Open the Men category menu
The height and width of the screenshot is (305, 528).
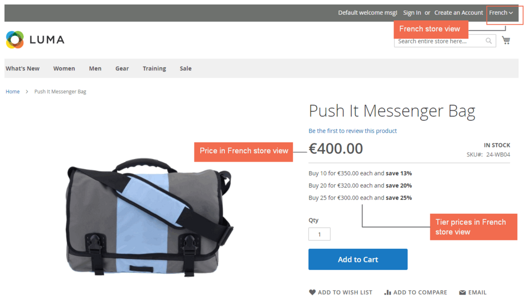click(x=95, y=68)
